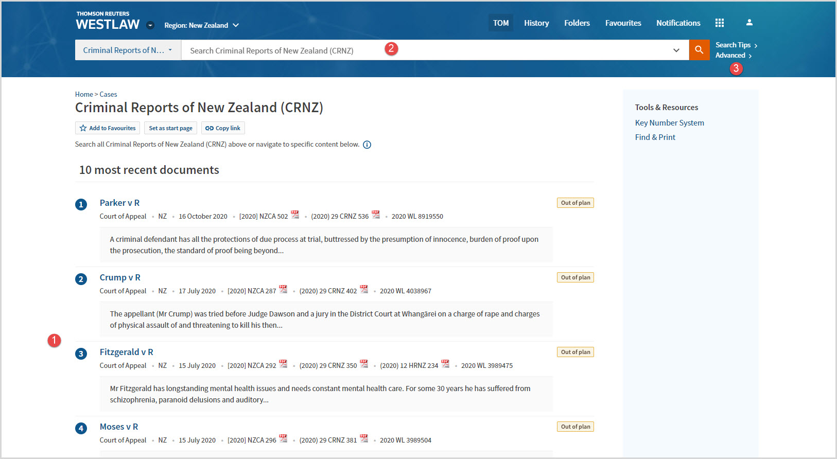Open the Fitzgerald v R case
The width and height of the screenshot is (837, 459).
tap(127, 352)
